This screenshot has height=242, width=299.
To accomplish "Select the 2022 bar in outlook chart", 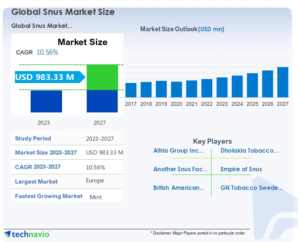I will click(207, 88).
